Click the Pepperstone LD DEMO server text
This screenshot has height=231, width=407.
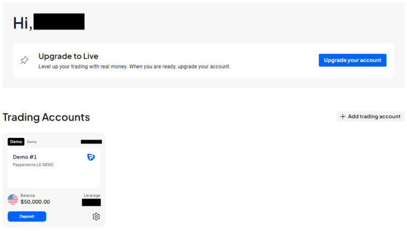33,165
